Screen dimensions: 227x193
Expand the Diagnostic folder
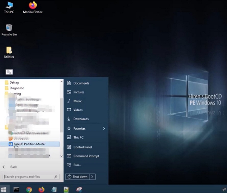pos(17,88)
